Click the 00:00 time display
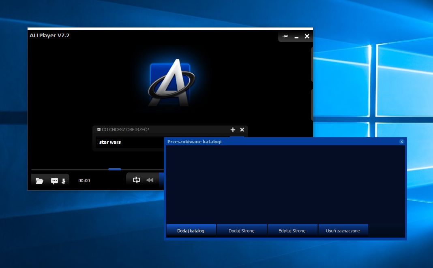This screenshot has height=268, width=433. pos(84,181)
